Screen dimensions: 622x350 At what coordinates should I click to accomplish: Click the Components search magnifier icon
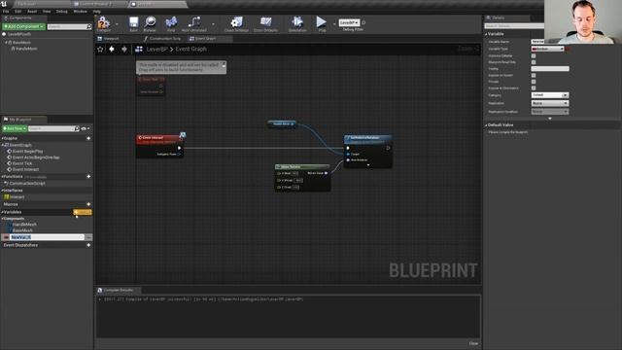pyautogui.click(x=89, y=26)
